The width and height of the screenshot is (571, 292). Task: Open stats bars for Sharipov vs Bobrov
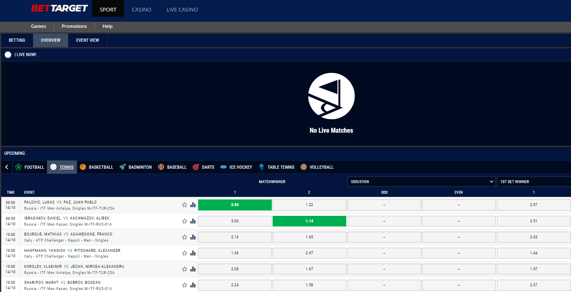pyautogui.click(x=193, y=285)
